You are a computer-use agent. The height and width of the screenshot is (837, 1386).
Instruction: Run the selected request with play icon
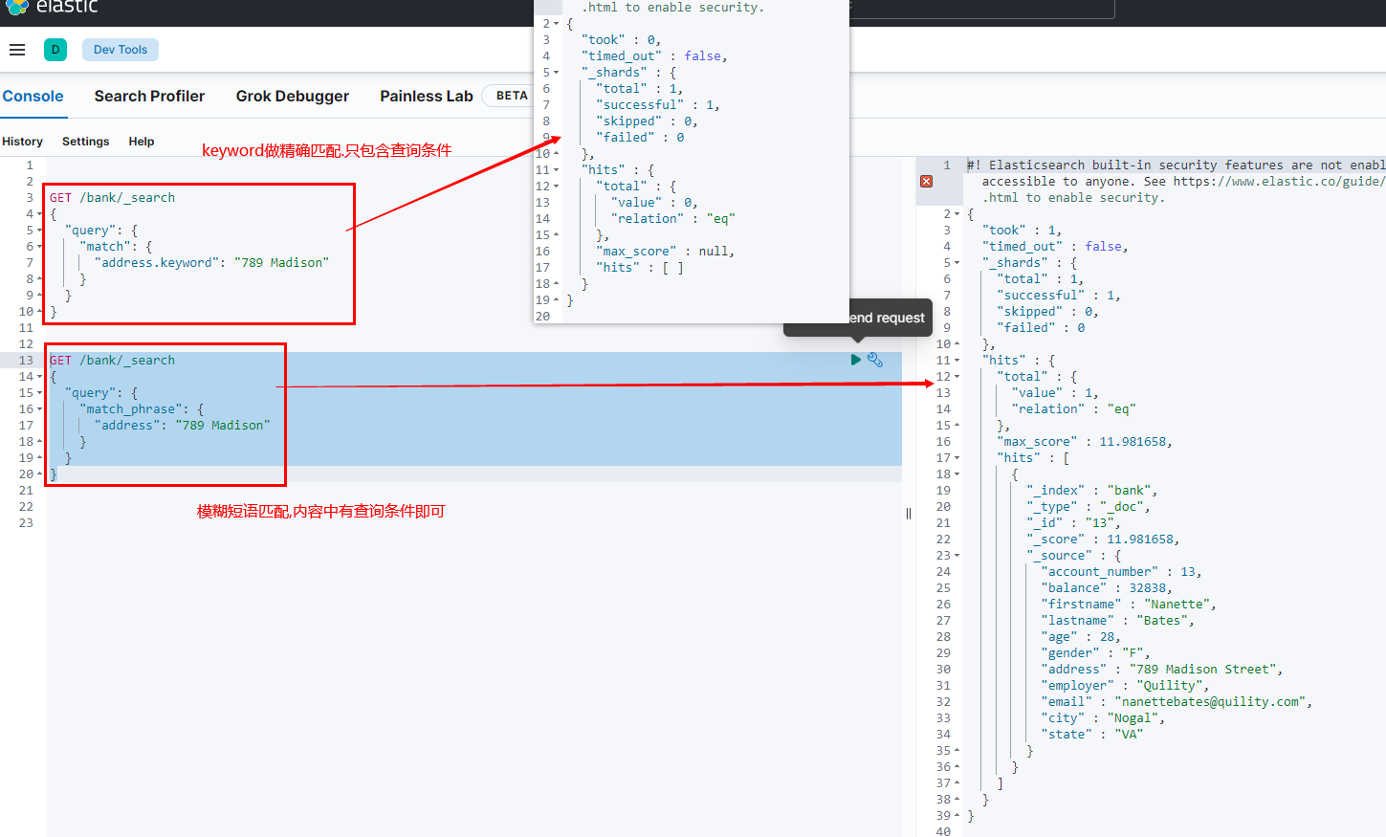(x=856, y=360)
